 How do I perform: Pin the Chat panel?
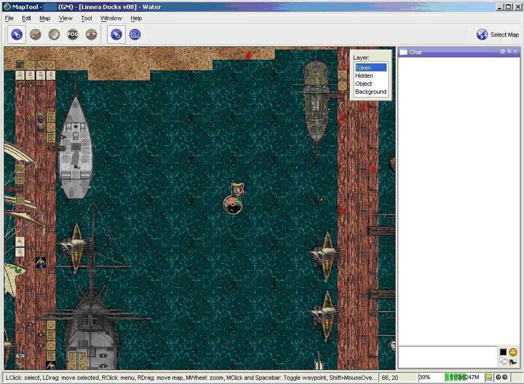509,52
